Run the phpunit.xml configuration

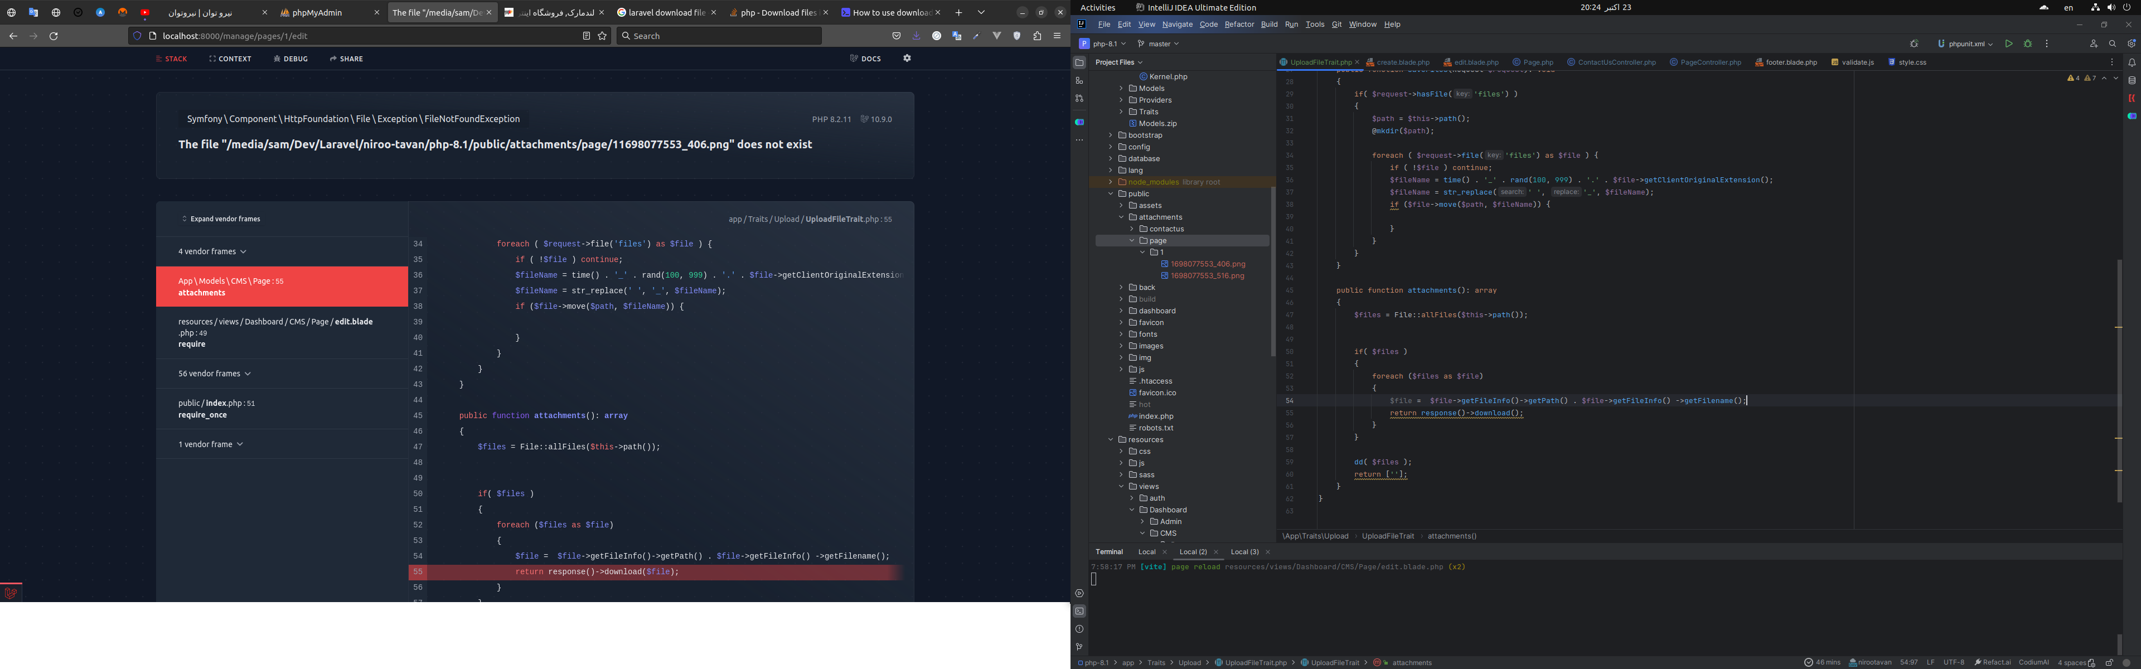click(x=2008, y=44)
